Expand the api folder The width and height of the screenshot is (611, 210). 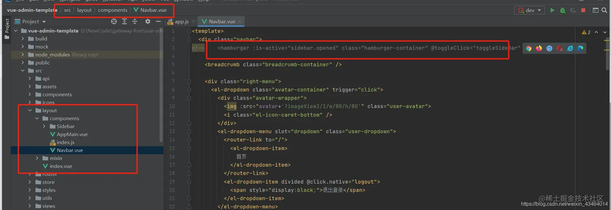tap(30, 79)
